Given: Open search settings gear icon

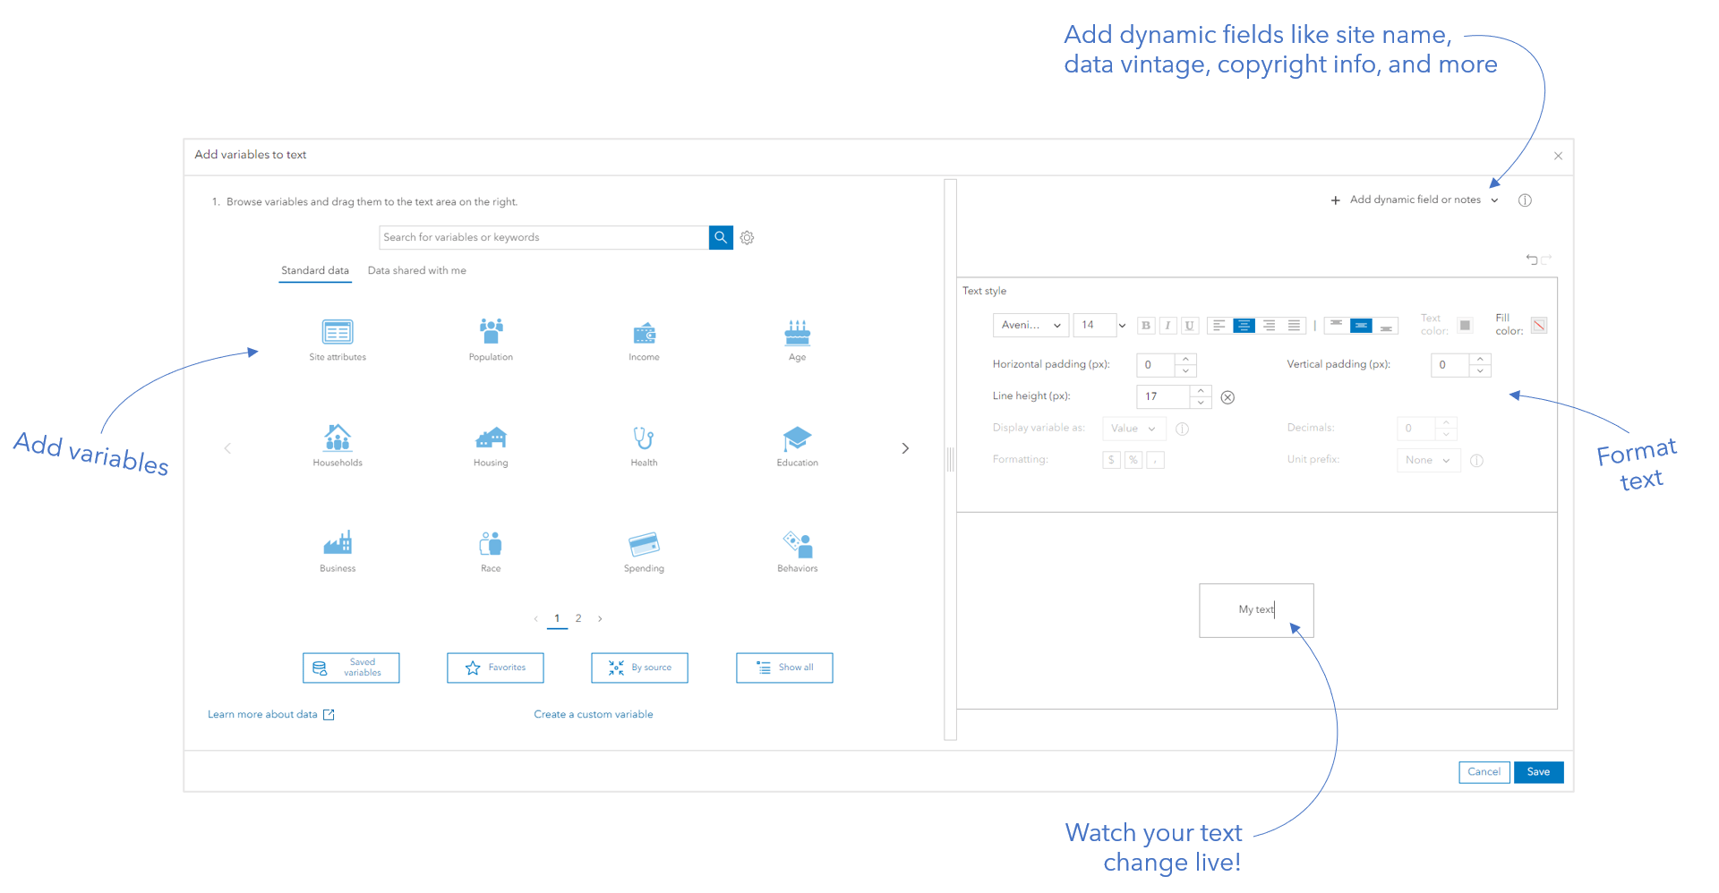Looking at the screenshot, I should (x=748, y=238).
